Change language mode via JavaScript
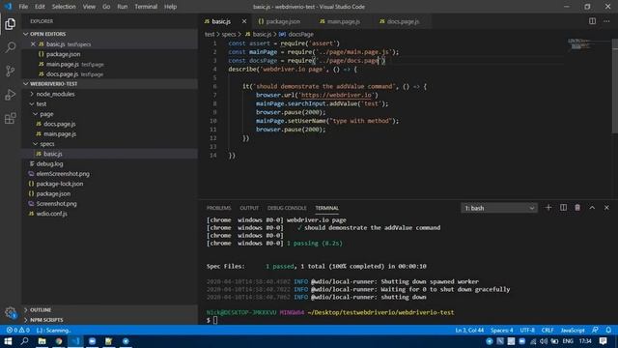The height and width of the screenshot is (348, 618). [573, 330]
